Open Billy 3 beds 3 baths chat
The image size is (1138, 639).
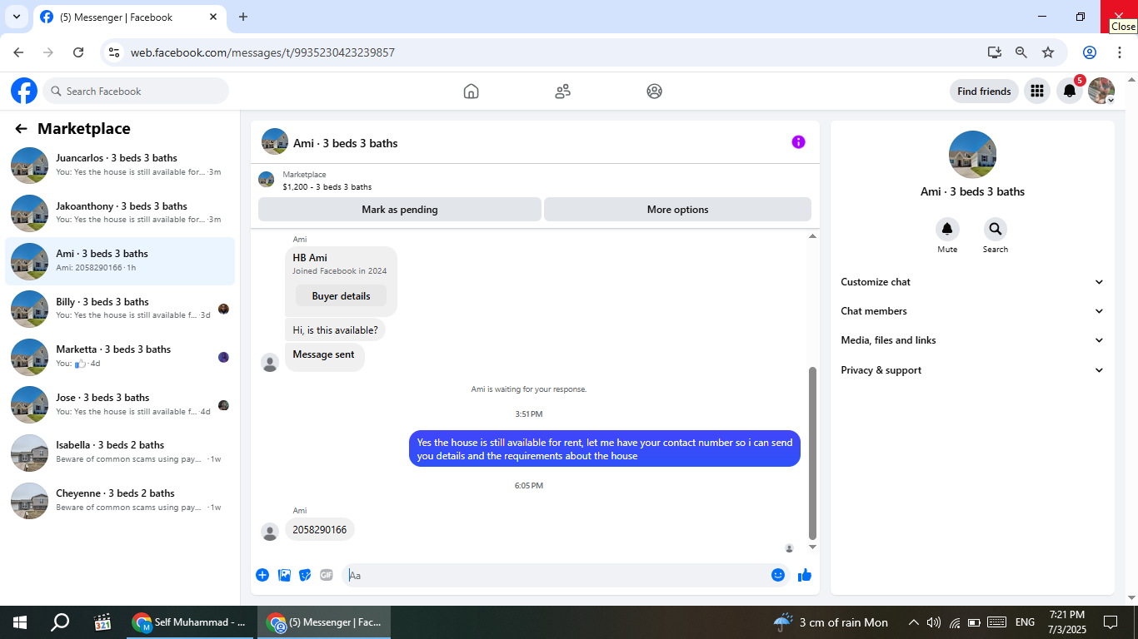tap(120, 310)
